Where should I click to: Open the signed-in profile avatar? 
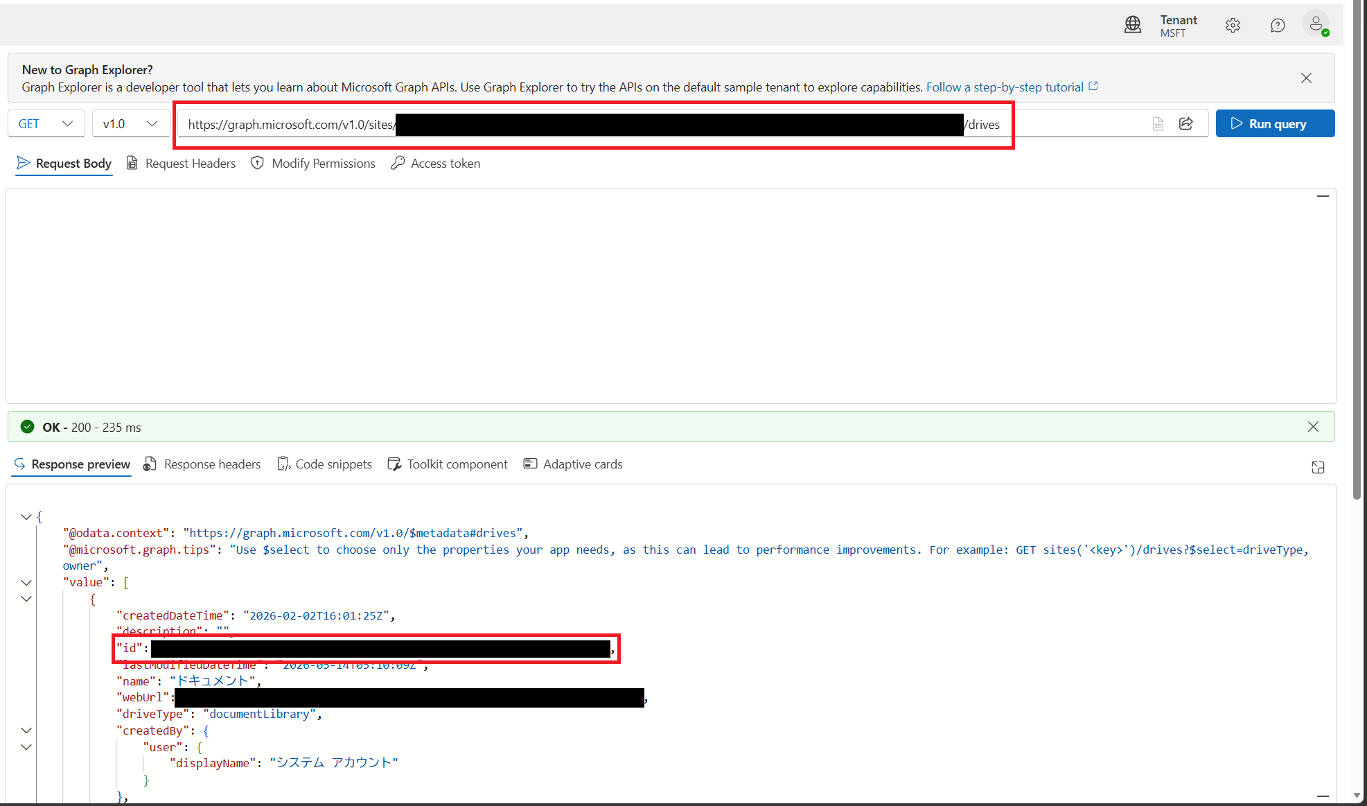point(1316,24)
